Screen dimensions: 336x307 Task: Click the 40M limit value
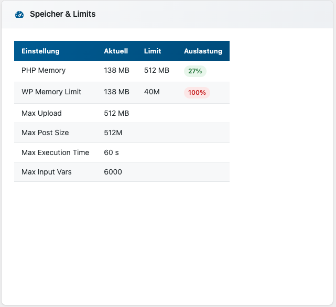pyautogui.click(x=152, y=92)
